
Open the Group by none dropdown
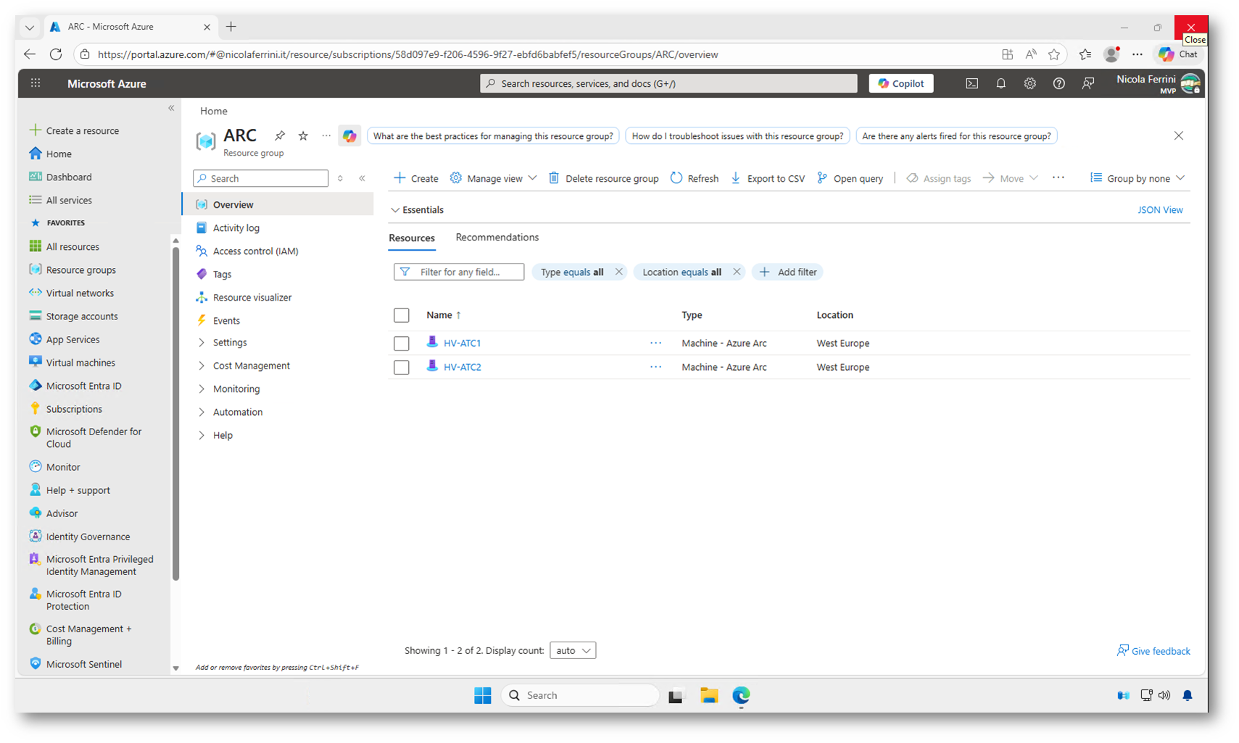pyautogui.click(x=1138, y=178)
